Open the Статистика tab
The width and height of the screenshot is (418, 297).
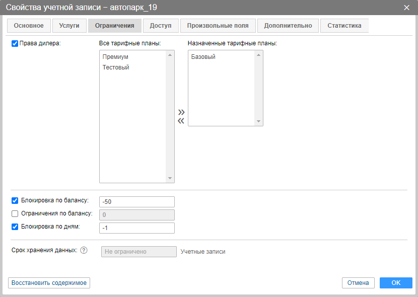[344, 26]
